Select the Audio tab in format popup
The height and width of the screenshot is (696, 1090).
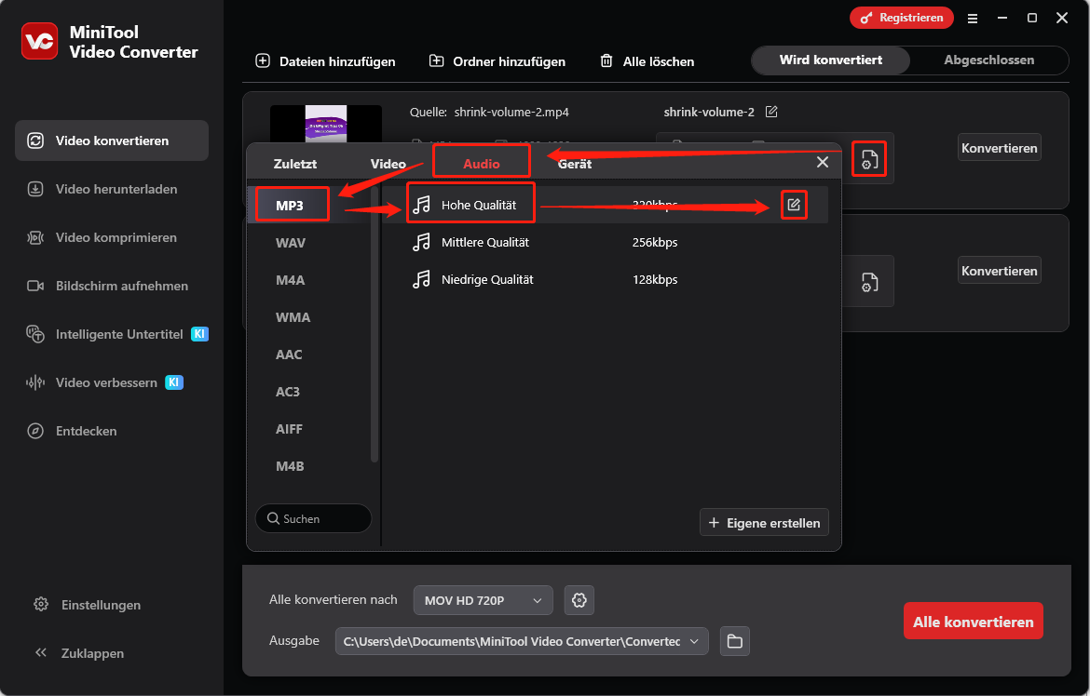[482, 164]
